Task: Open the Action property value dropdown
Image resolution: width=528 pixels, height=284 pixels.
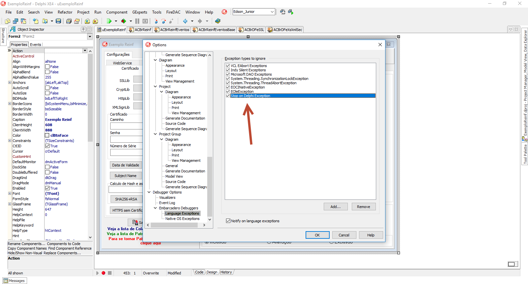Action: pos(85,51)
